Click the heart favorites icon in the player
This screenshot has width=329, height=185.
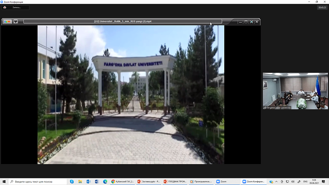click(15, 22)
